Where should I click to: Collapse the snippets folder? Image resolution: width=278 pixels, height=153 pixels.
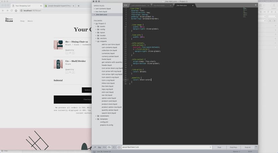click(x=96, y=41)
